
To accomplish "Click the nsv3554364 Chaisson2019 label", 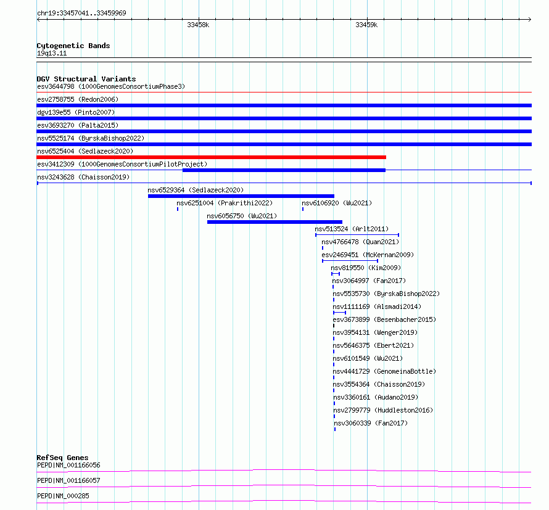I will pyautogui.click(x=379, y=384).
